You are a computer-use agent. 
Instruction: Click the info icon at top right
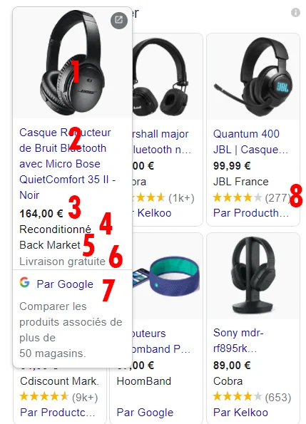(x=295, y=12)
